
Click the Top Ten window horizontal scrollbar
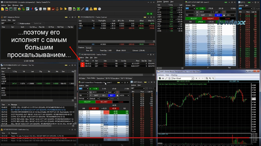click(x=37, y=101)
